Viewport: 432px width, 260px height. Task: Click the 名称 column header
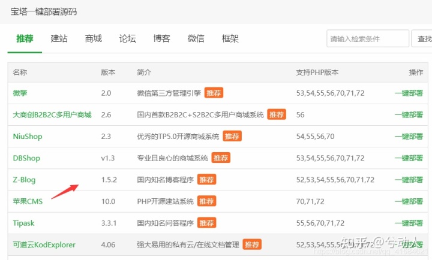pos(20,72)
